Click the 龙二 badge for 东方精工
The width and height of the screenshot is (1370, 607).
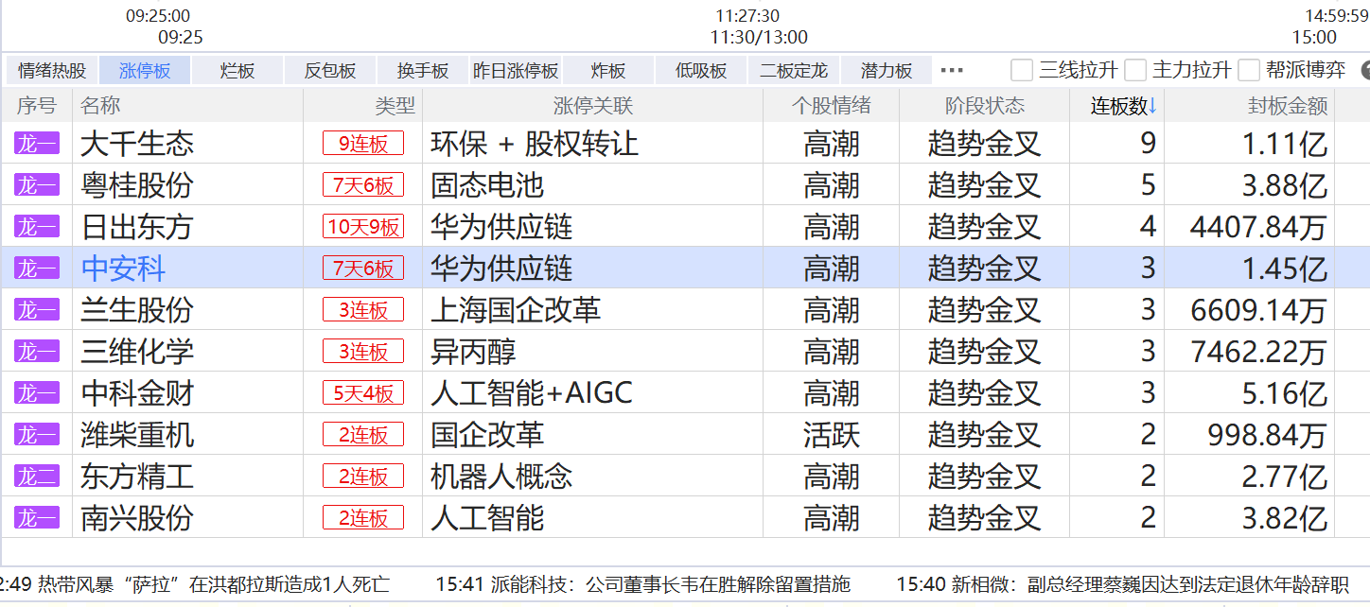point(37,477)
